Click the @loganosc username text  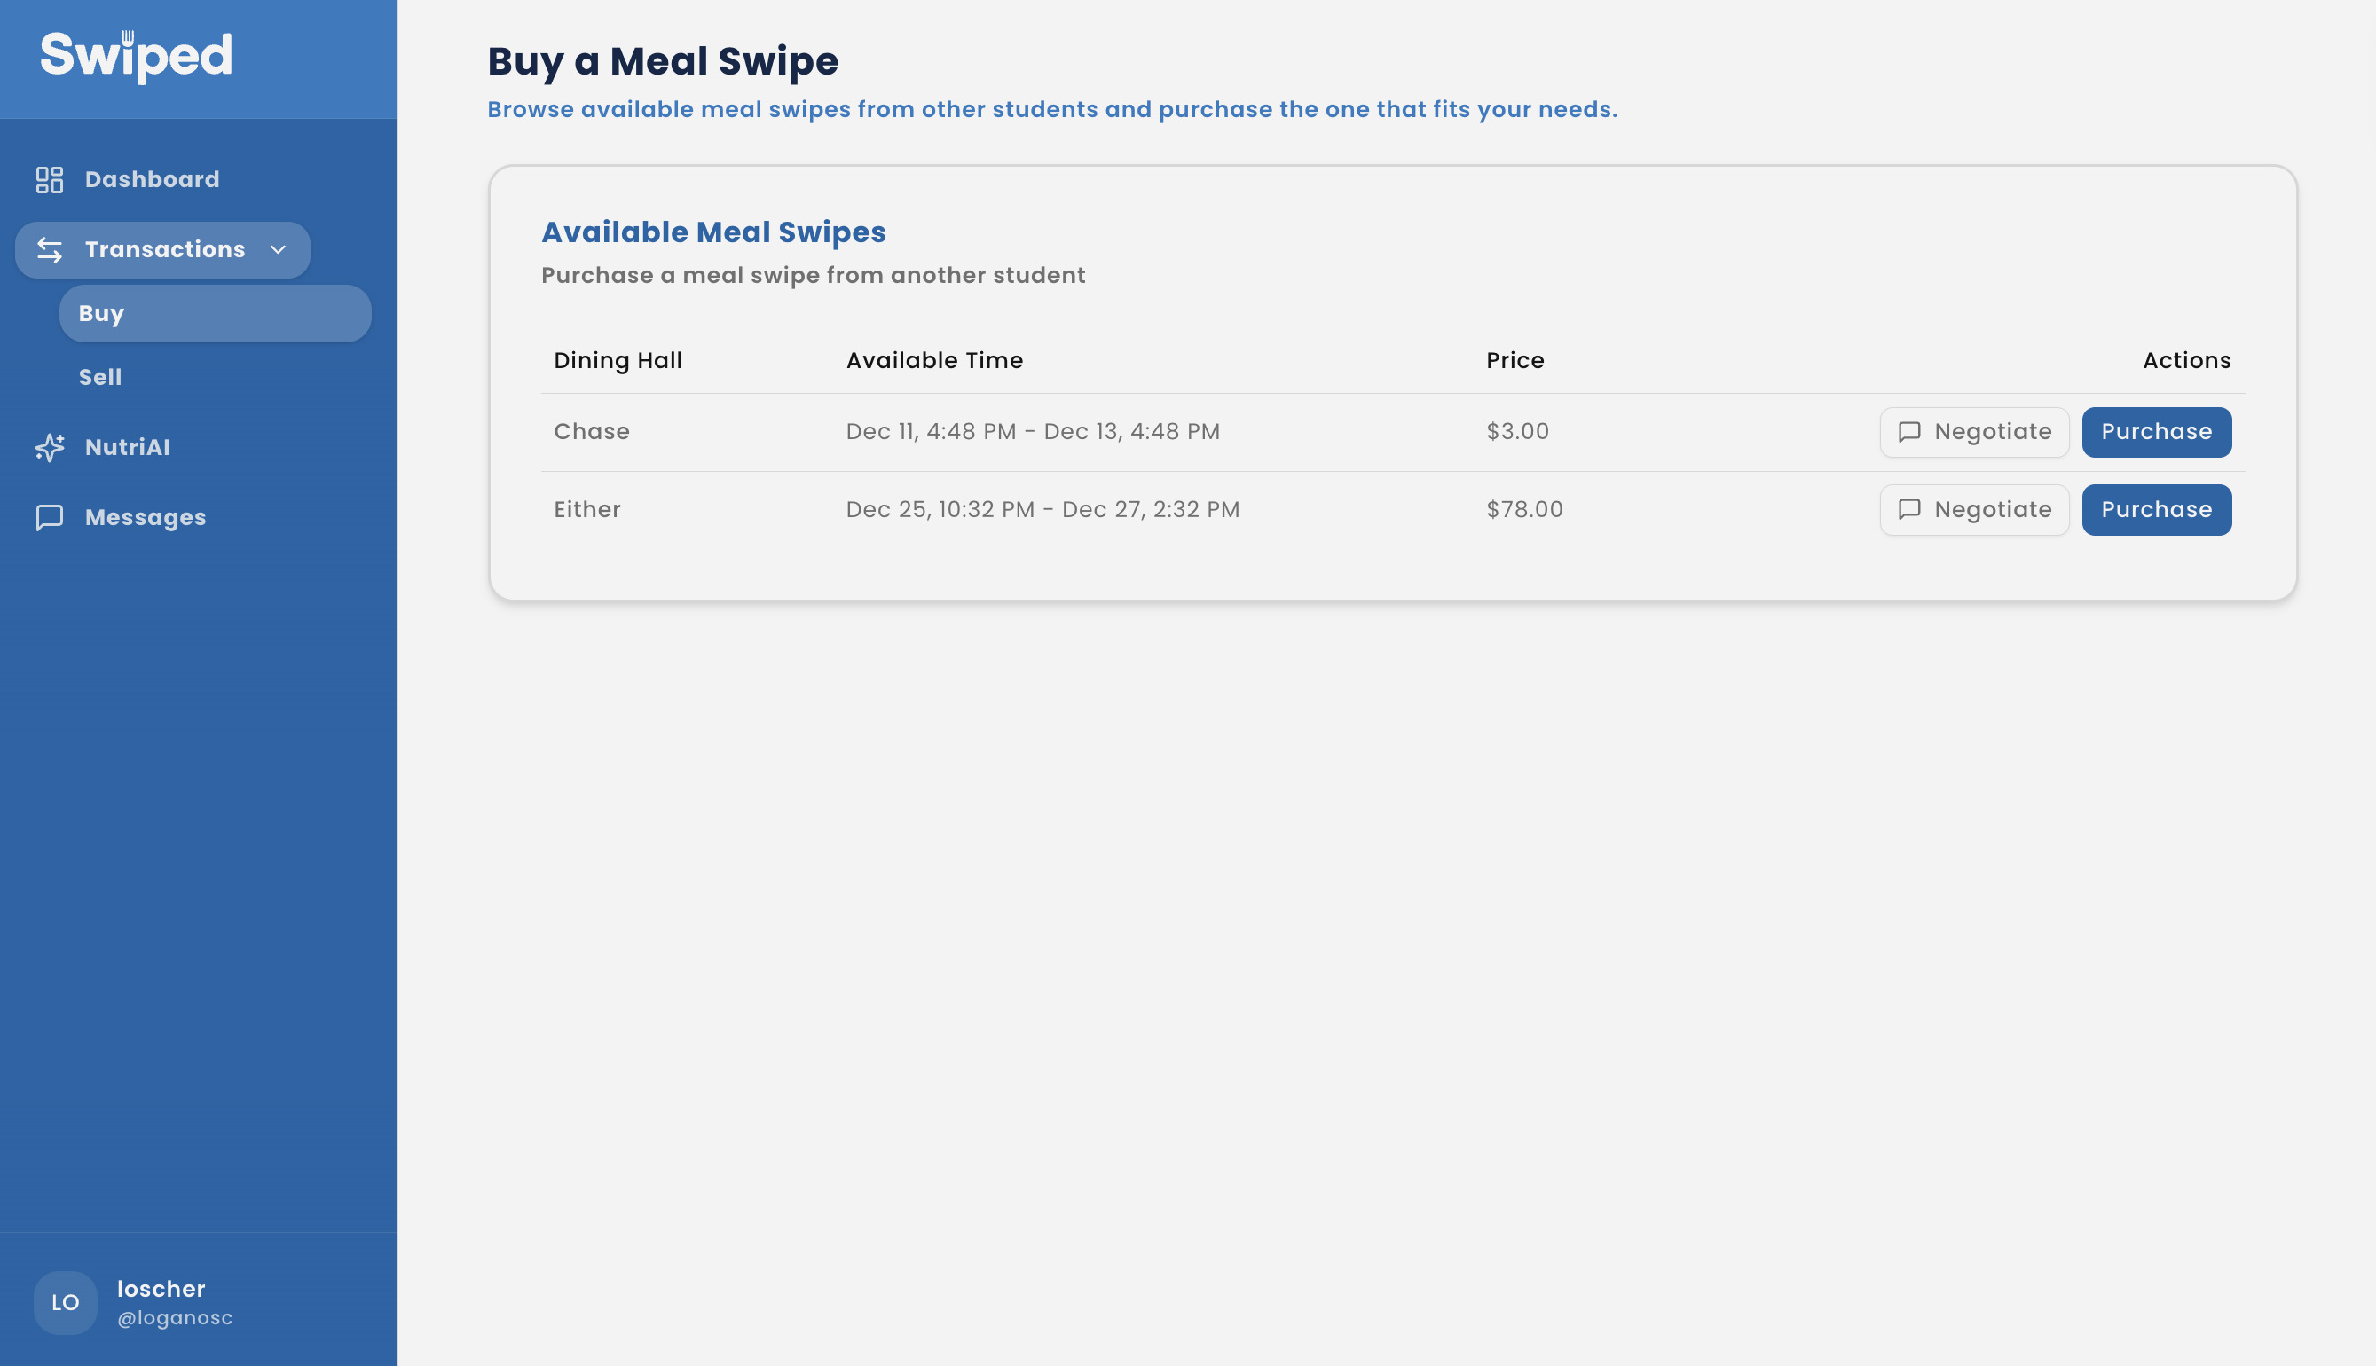pos(176,1316)
